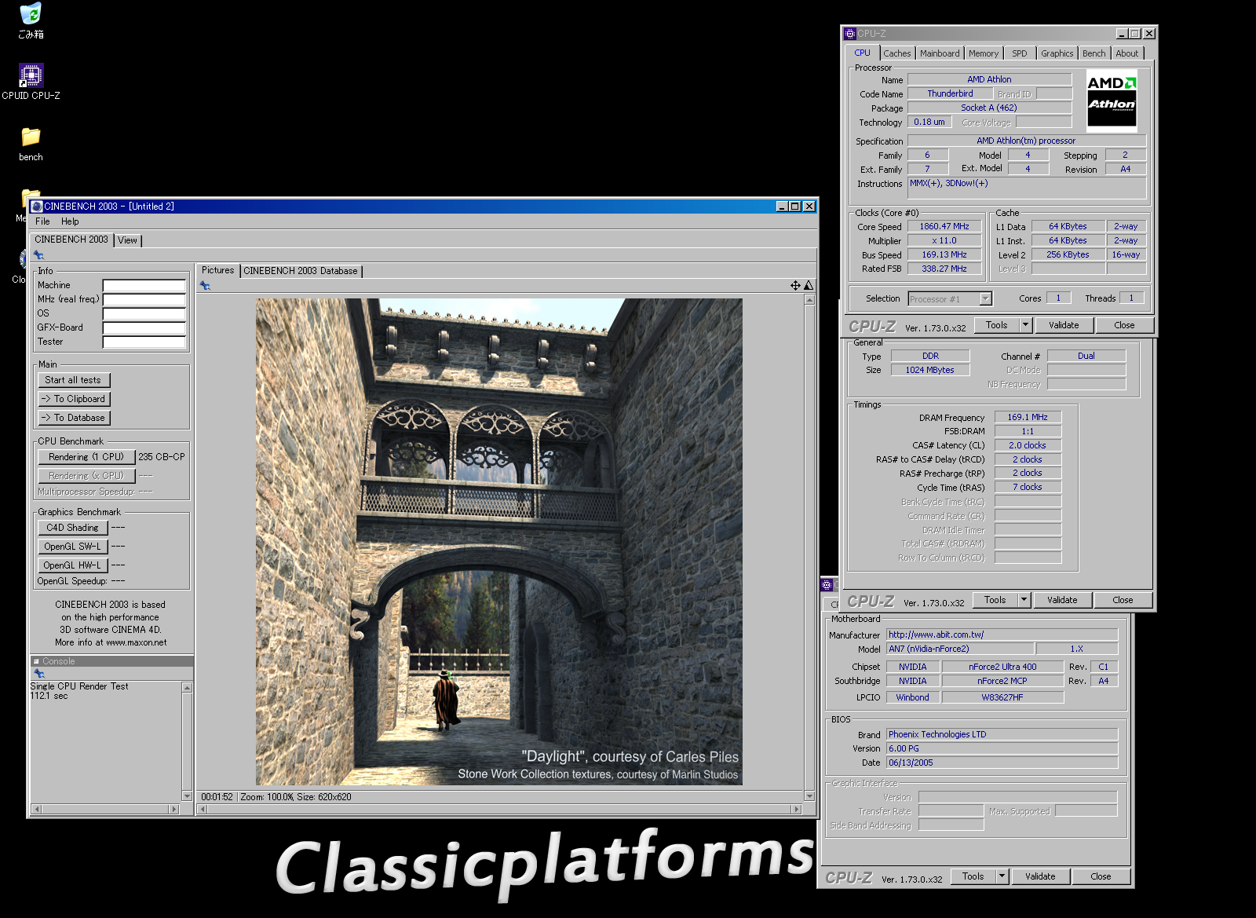
Task: Click the Machine input field
Action: click(x=144, y=285)
